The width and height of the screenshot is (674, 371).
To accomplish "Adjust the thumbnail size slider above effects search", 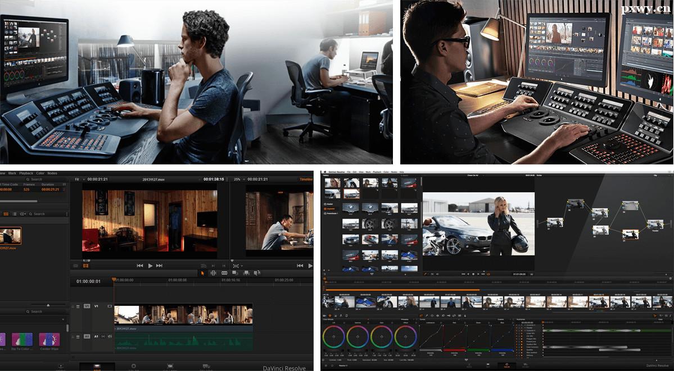I will tap(48, 305).
